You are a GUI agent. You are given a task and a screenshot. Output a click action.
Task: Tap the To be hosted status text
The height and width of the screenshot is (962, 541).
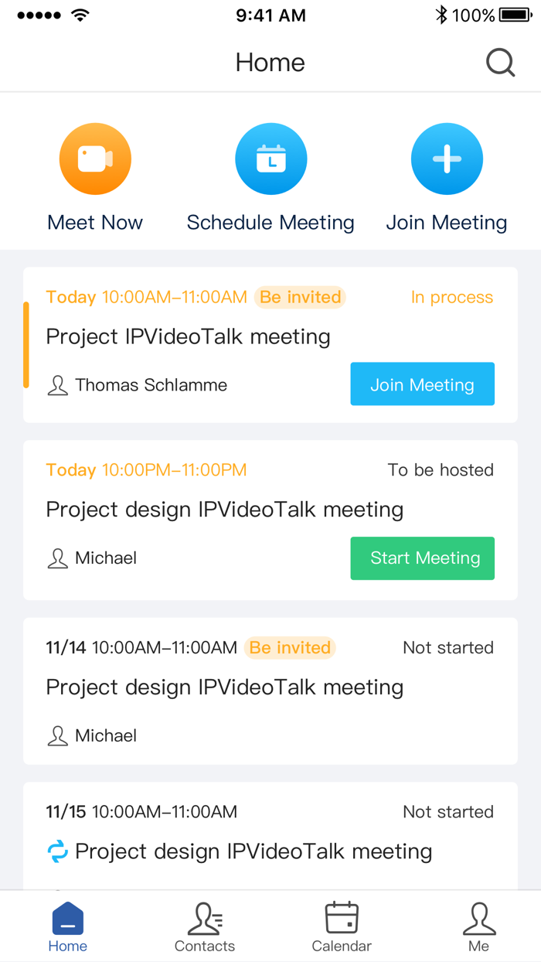pyautogui.click(x=441, y=469)
